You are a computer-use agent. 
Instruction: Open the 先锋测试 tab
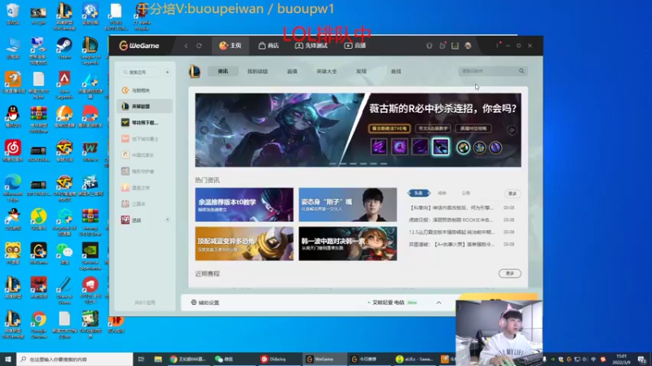[x=311, y=46]
